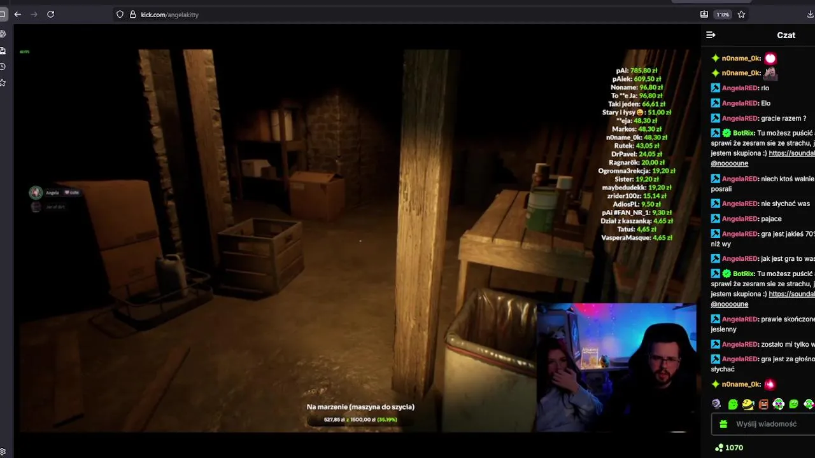Open the second @noooouue mention

pos(729,304)
